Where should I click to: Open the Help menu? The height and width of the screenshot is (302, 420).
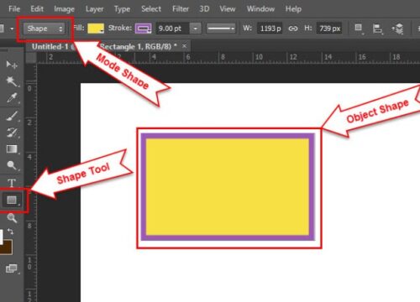(x=293, y=9)
